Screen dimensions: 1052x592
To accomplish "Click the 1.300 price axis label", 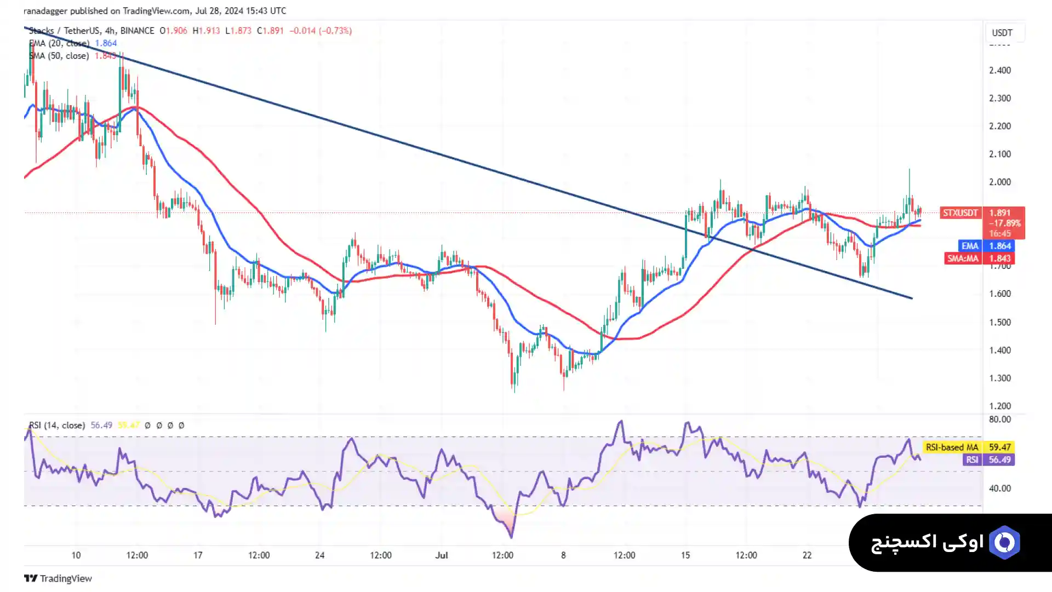I will (1000, 378).
